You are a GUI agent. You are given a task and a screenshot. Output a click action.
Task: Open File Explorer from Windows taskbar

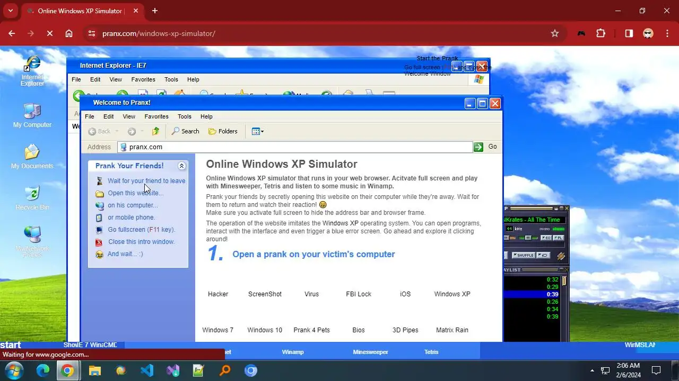(x=94, y=370)
